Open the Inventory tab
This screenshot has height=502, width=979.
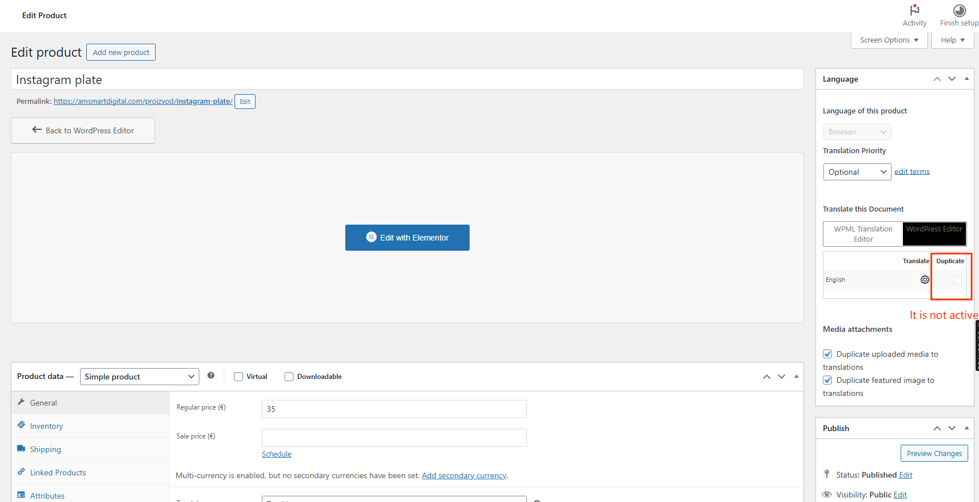pos(90,426)
